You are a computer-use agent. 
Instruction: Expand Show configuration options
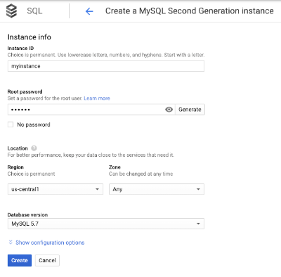coord(50,243)
